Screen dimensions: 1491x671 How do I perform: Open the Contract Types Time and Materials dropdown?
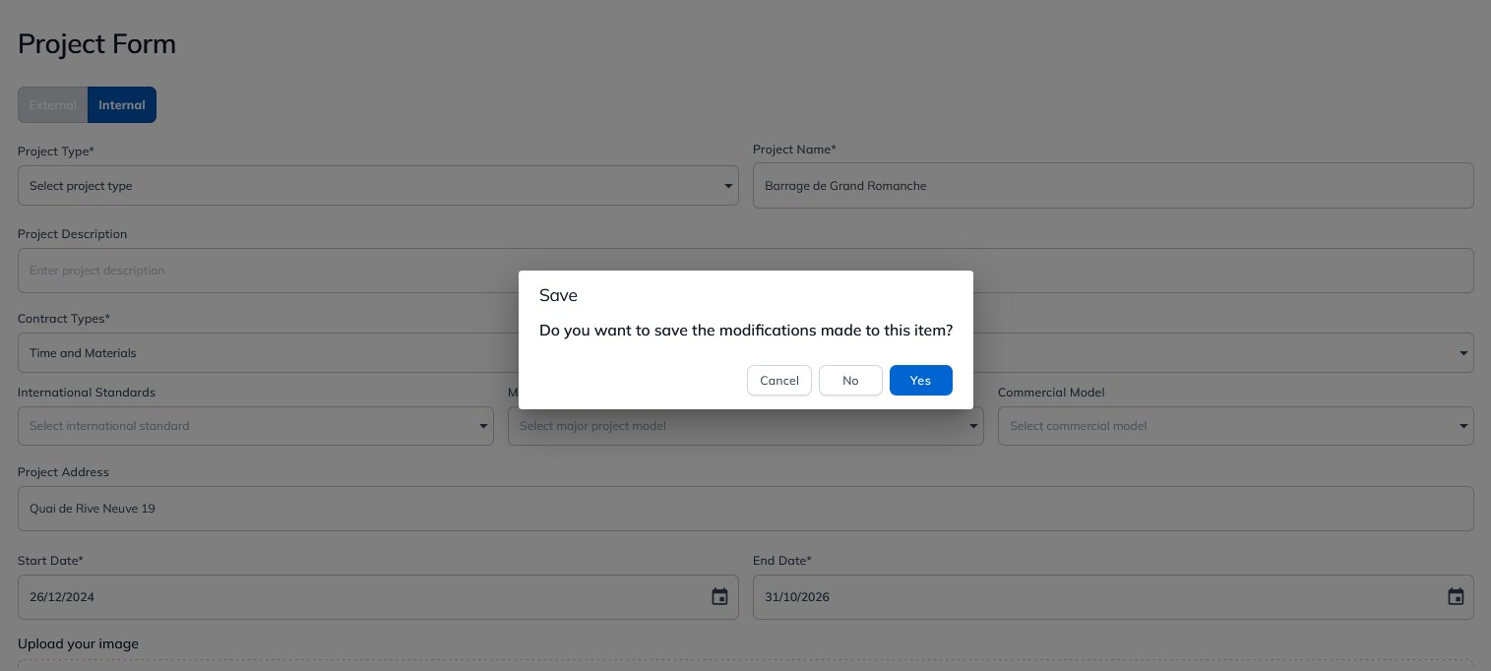[x=268, y=353]
